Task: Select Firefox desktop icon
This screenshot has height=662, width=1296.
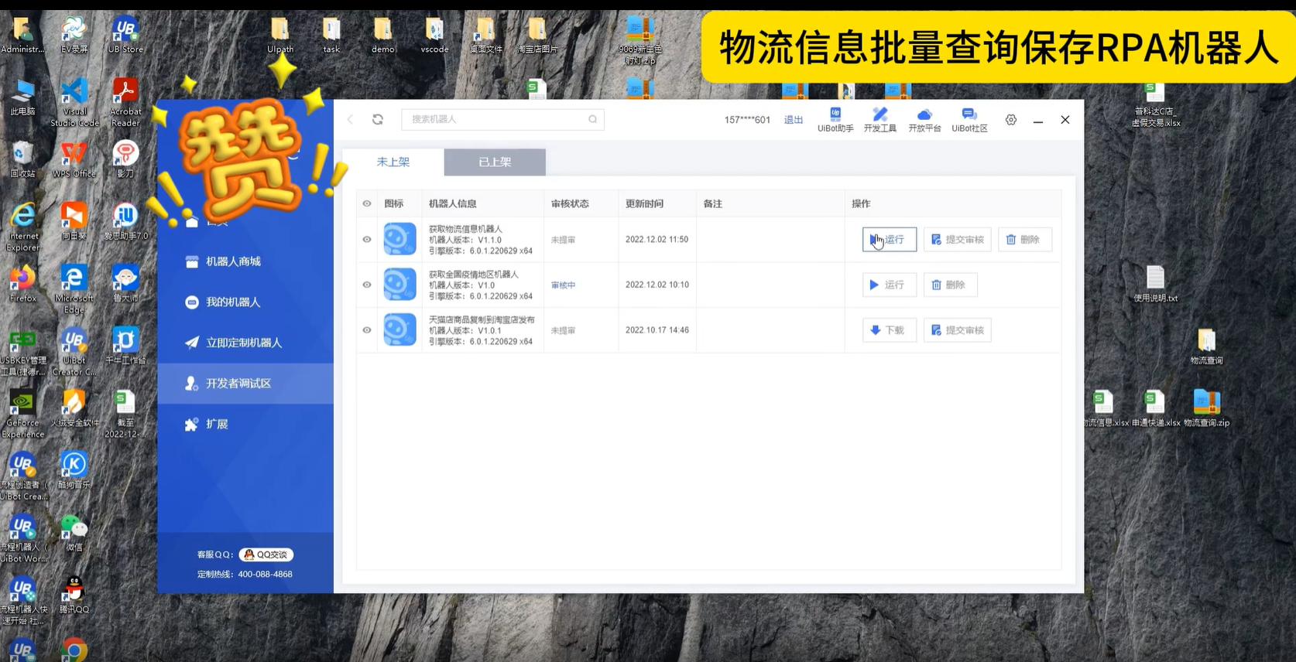Action: [22, 285]
